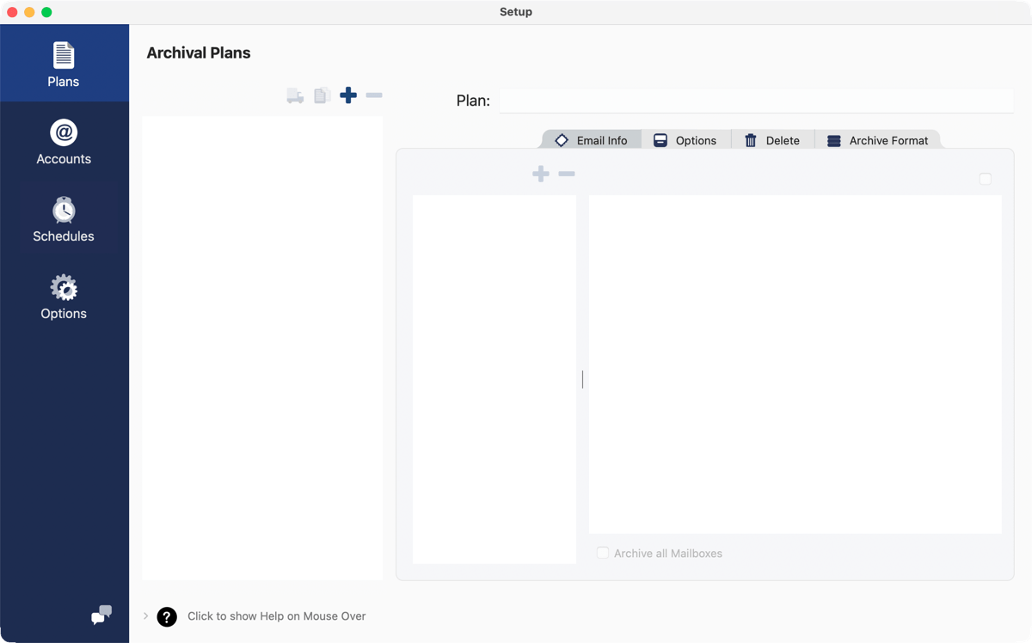1032x643 pixels.
Task: Click the Click to show Help text
Action: (x=278, y=616)
